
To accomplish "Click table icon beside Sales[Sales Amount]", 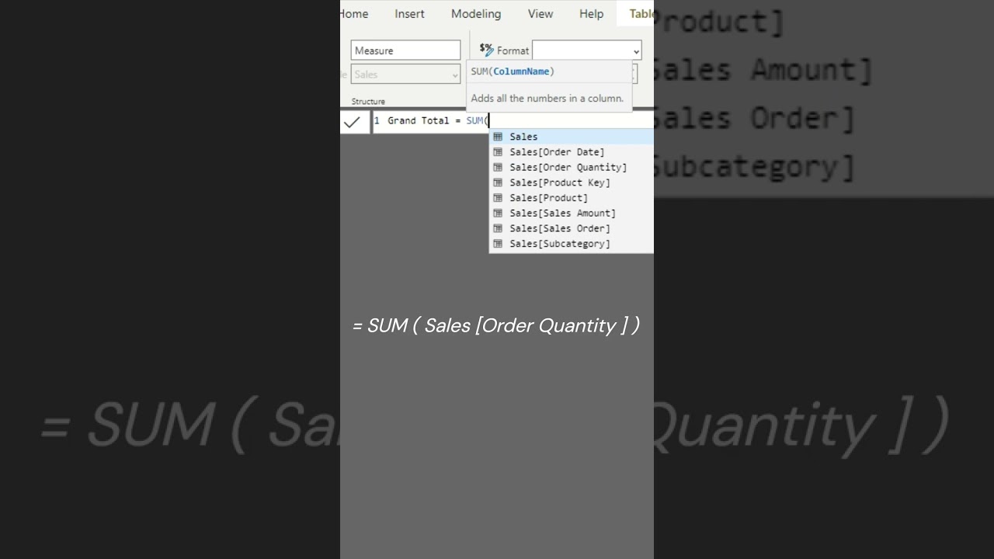I will pyautogui.click(x=498, y=213).
